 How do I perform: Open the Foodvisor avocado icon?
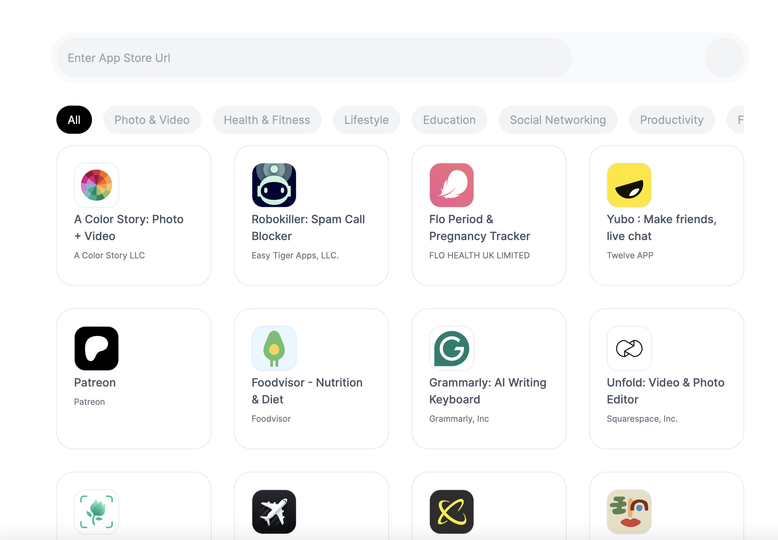[x=274, y=349]
